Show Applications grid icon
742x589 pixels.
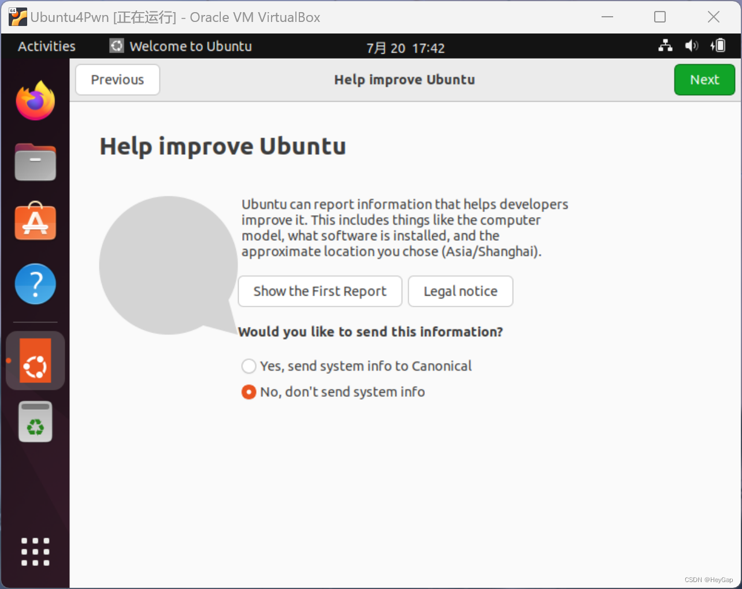(35, 551)
